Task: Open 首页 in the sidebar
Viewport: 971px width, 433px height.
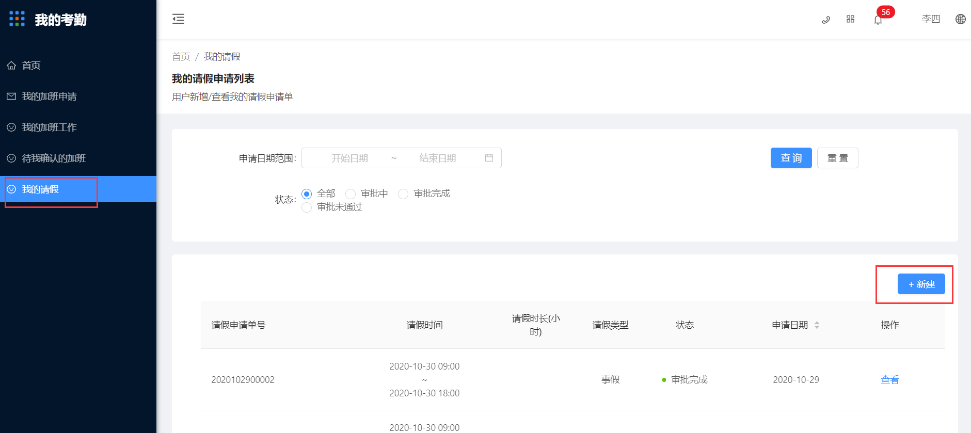Action: coord(78,66)
